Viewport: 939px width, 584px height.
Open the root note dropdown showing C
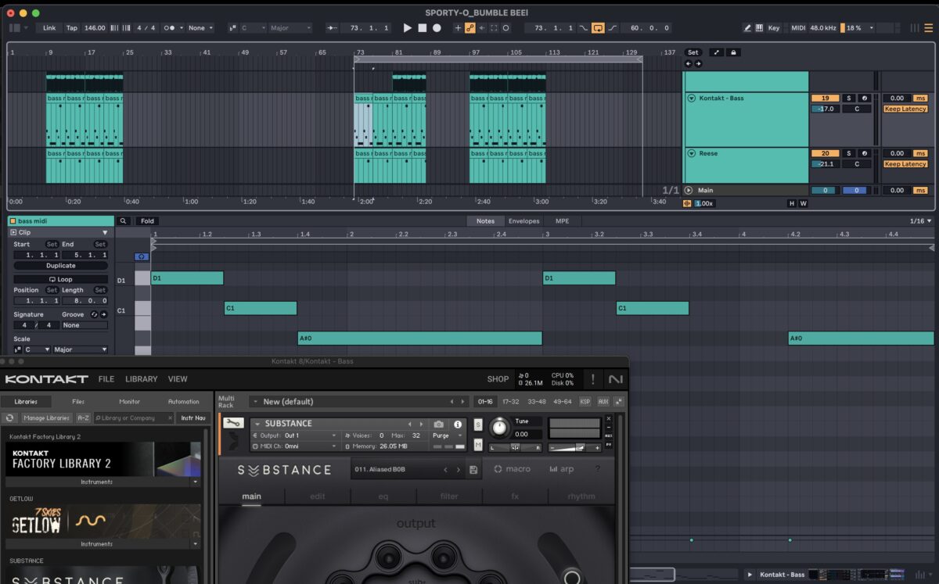click(254, 27)
